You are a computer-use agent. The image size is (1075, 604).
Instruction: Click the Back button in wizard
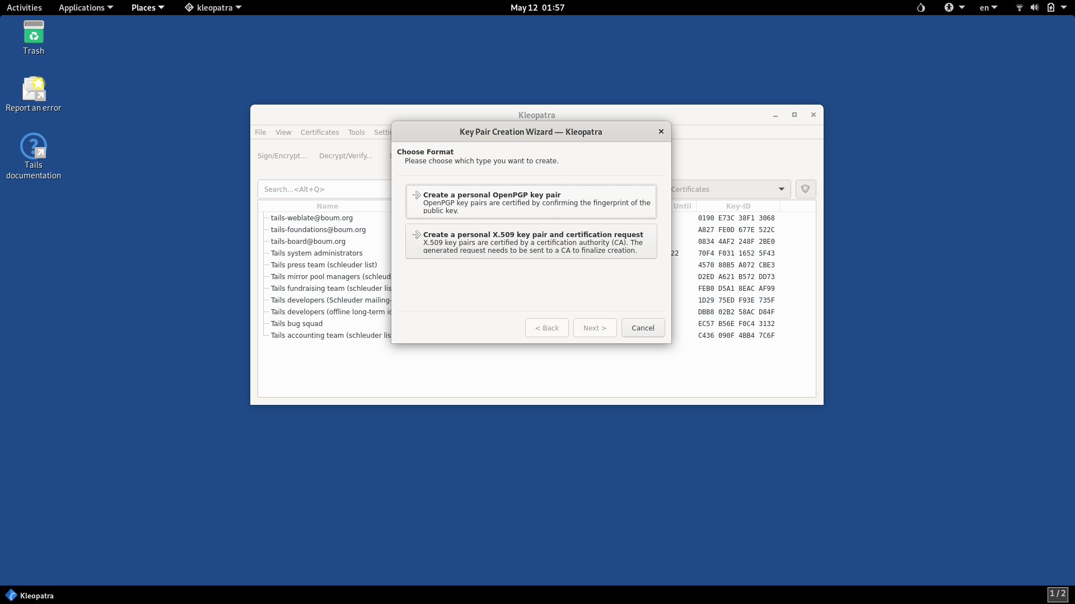546,328
